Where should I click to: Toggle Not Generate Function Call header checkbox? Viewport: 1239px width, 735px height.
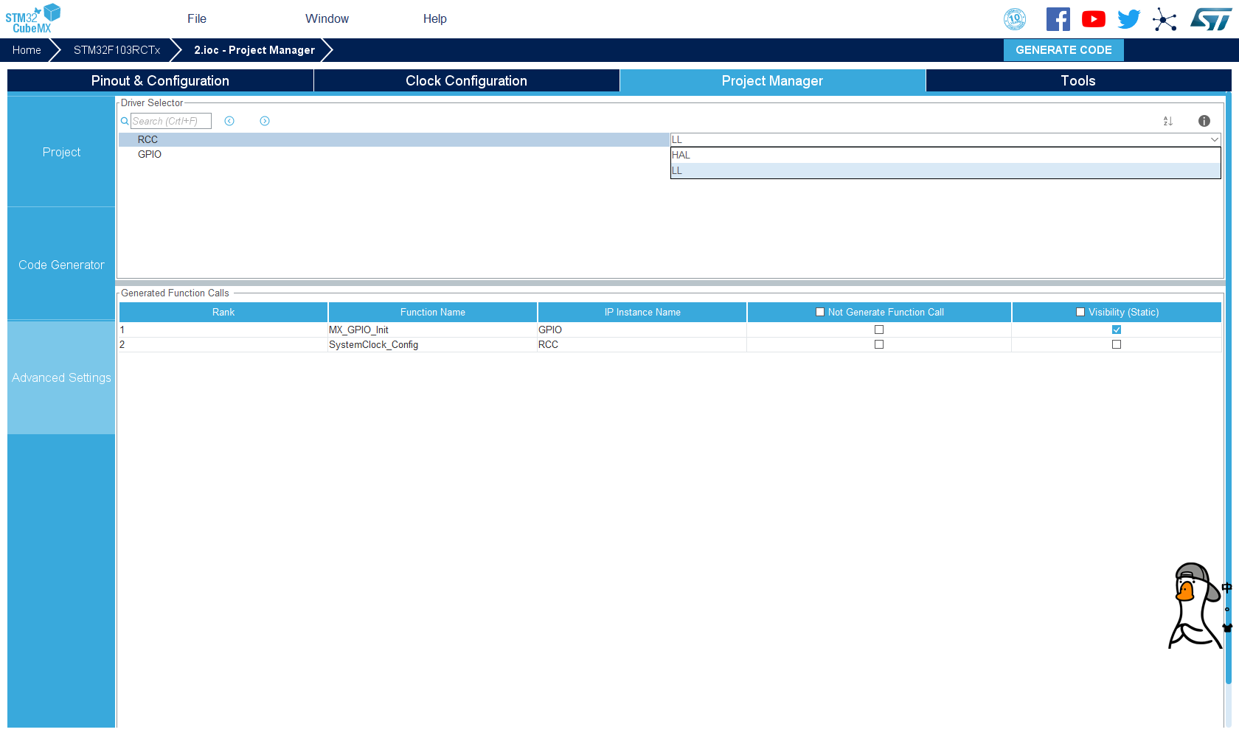[x=820, y=313]
